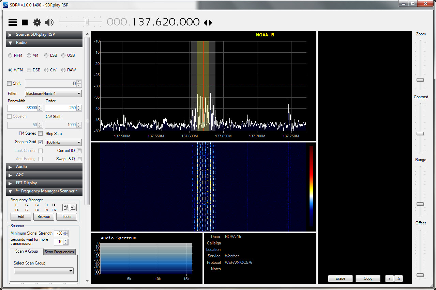Select the WFM demodulation mode
The image size is (436, 290).
[x=10, y=70]
